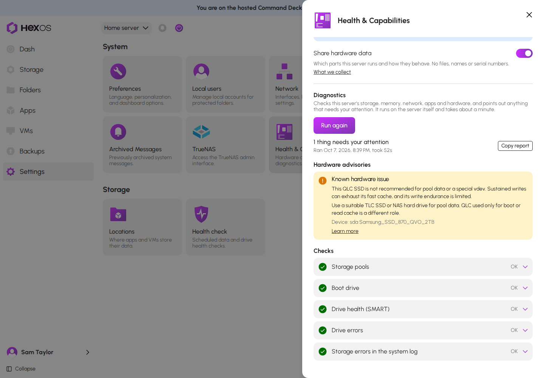This screenshot has height=378, width=544.
Task: Expand the Storage pools check
Action: 525,267
